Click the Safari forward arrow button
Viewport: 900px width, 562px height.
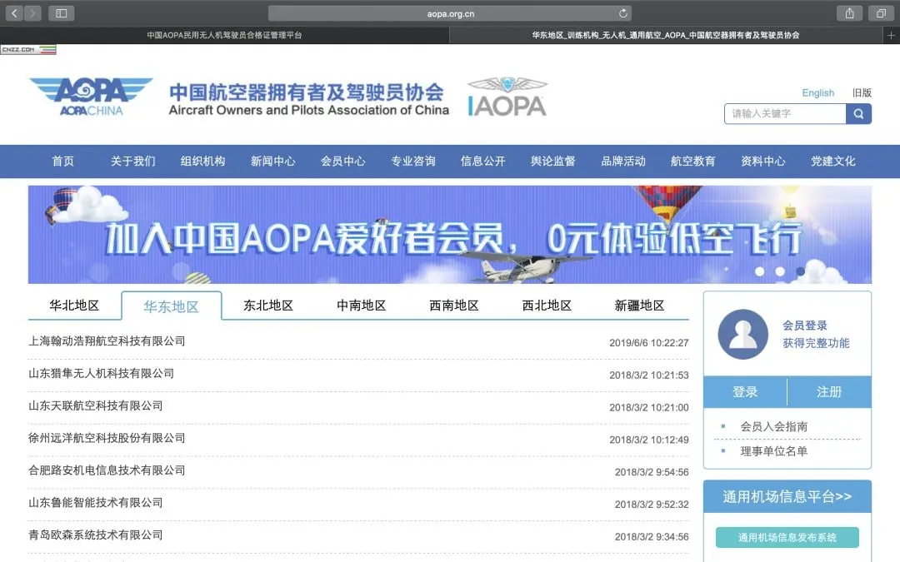(x=32, y=13)
